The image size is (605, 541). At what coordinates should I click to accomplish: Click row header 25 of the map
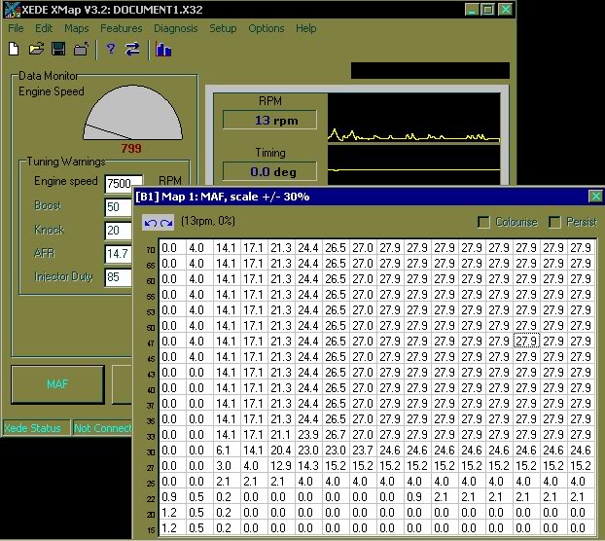(x=151, y=484)
